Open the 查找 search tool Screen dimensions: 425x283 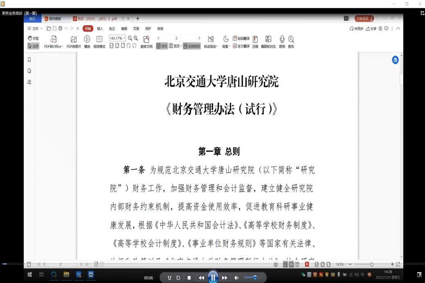[291, 39]
